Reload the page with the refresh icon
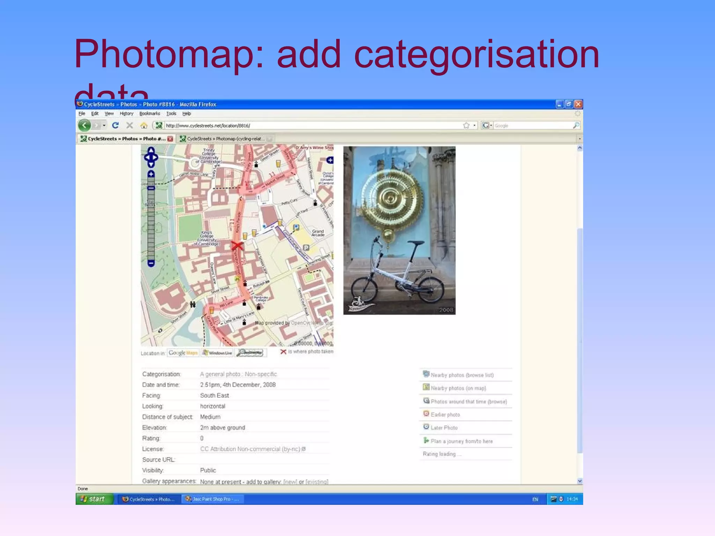 click(115, 125)
